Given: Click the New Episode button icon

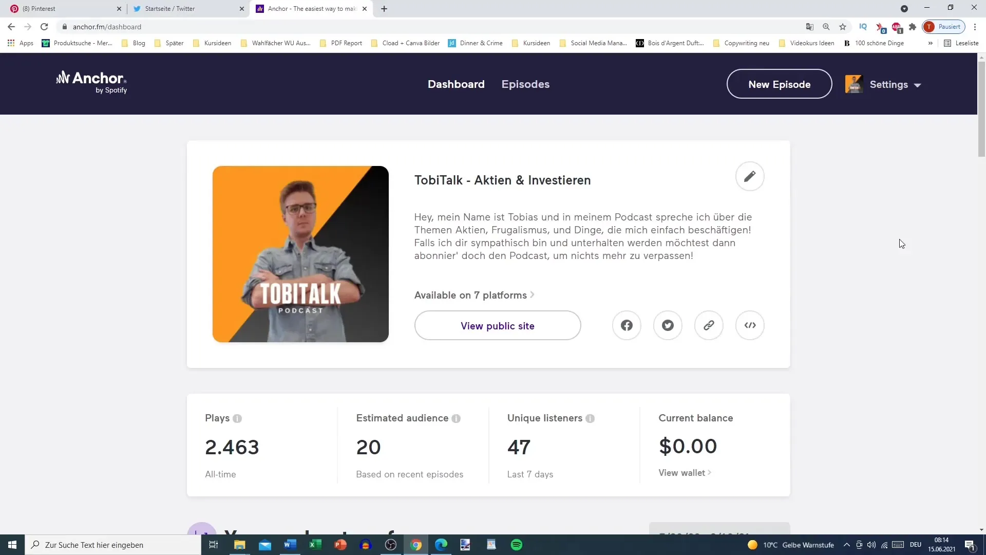Looking at the screenshot, I should tap(780, 84).
